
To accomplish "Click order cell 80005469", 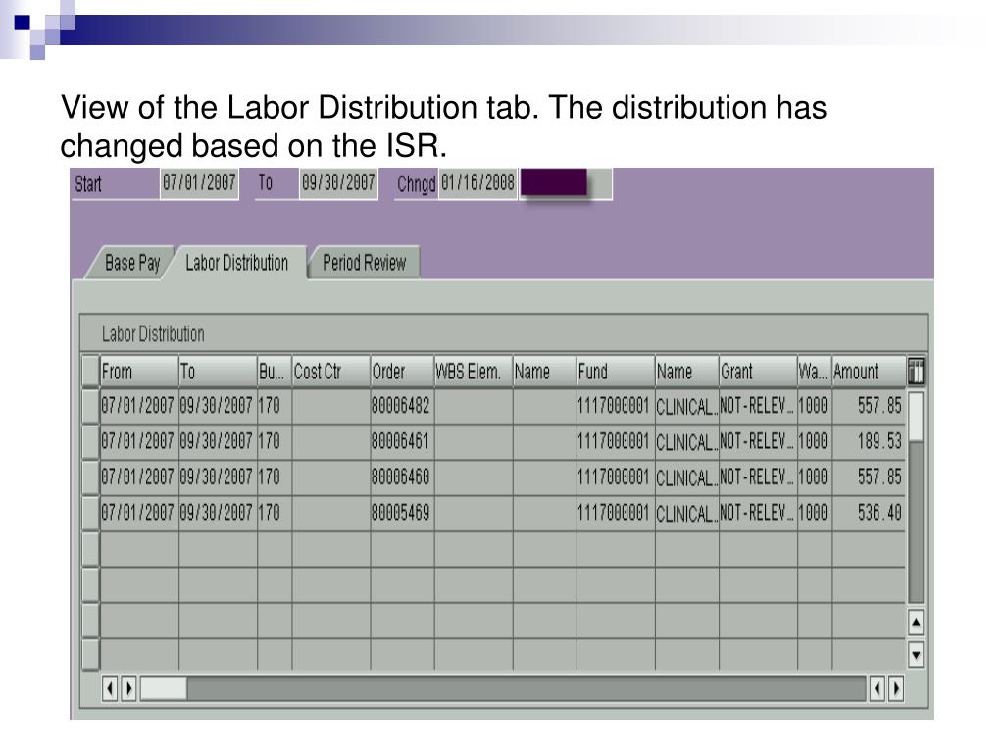I will click(x=402, y=514).
